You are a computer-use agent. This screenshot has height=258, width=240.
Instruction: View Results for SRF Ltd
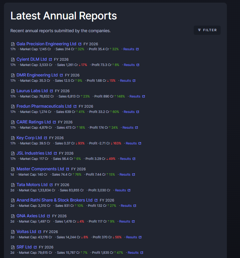pyautogui.click(x=136, y=253)
